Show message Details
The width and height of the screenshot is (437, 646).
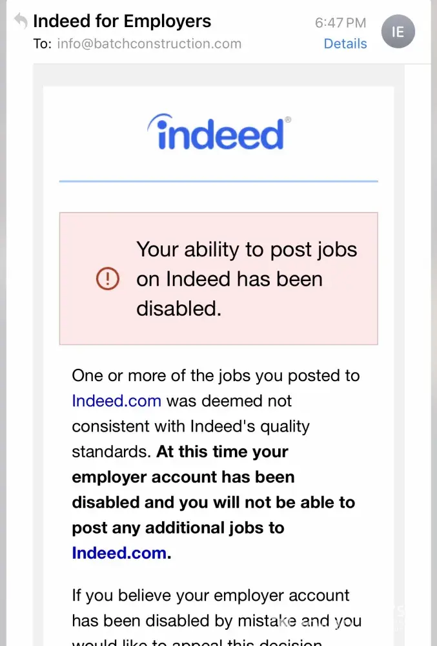coord(345,44)
